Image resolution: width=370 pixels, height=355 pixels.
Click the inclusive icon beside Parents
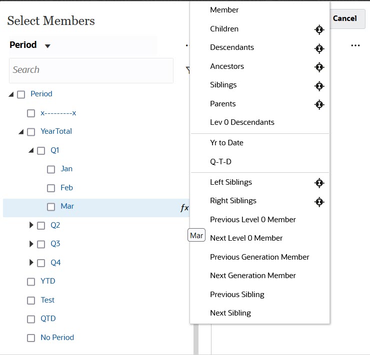(319, 104)
